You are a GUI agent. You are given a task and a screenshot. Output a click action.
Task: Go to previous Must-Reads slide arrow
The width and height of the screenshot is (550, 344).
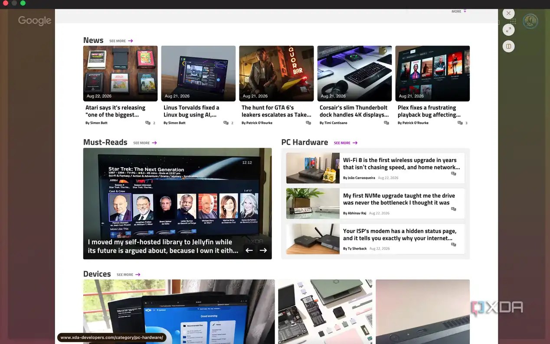(x=249, y=250)
